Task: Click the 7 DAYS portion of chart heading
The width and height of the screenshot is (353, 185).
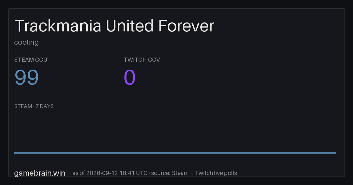Action: pyautogui.click(x=45, y=106)
